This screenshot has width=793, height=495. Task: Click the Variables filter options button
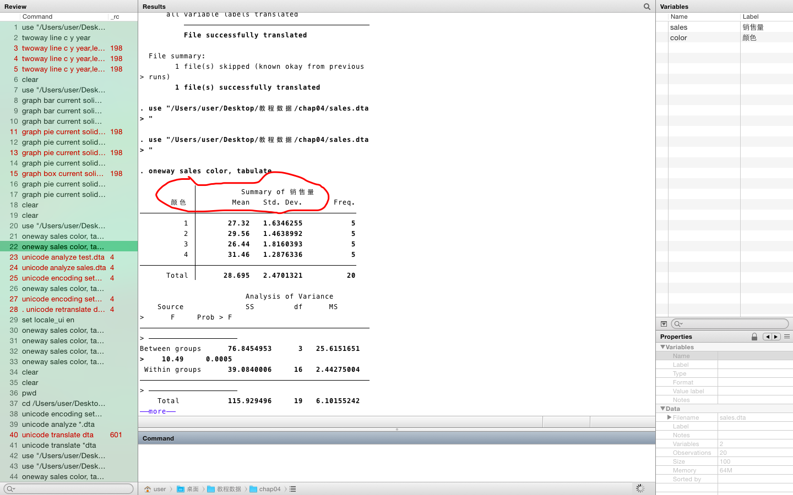click(x=664, y=324)
